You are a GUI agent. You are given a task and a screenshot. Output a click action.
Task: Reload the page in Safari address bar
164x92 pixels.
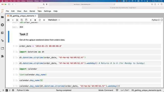[114, 4]
